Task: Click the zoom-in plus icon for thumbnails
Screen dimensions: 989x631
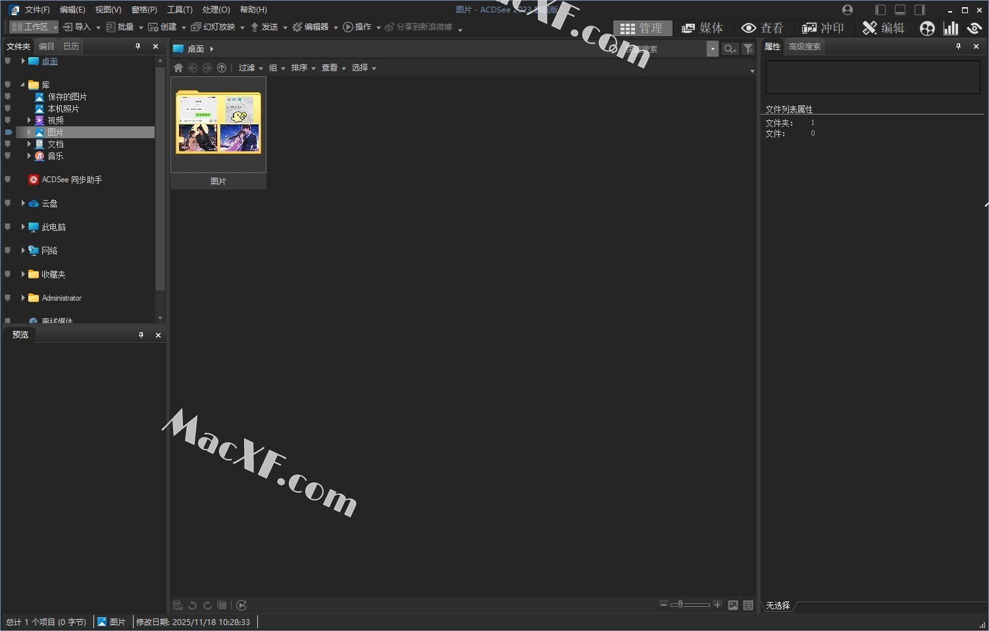Action: coord(717,605)
